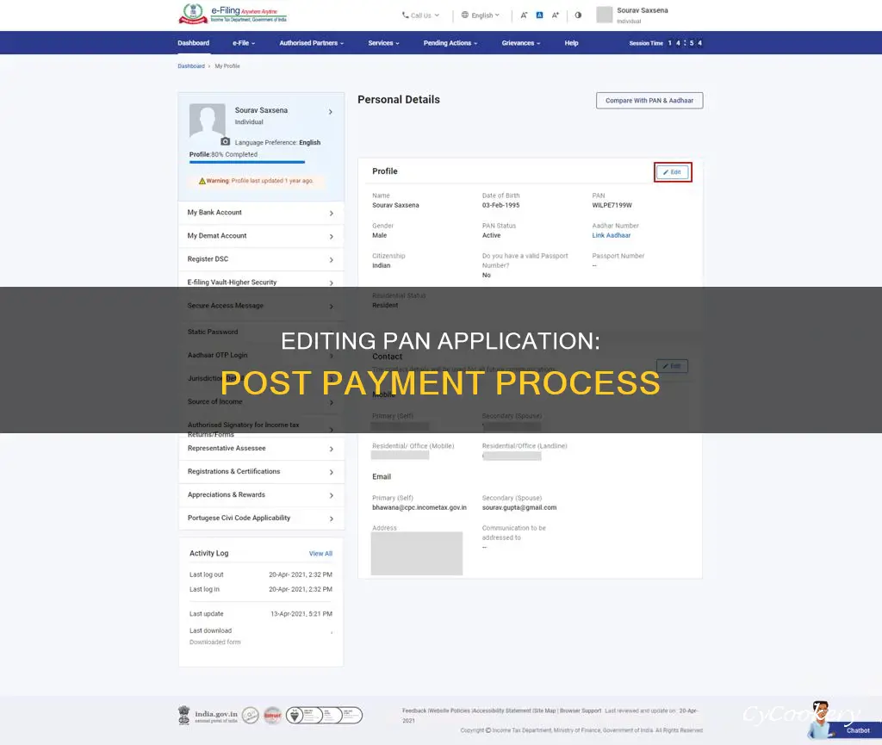Go to Dashboard via the breadcrumb link
This screenshot has width=882, height=745.
click(191, 65)
